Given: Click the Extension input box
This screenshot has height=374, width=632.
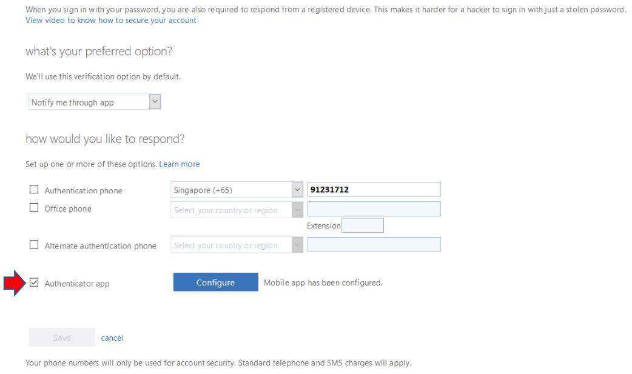Looking at the screenshot, I should (x=363, y=225).
